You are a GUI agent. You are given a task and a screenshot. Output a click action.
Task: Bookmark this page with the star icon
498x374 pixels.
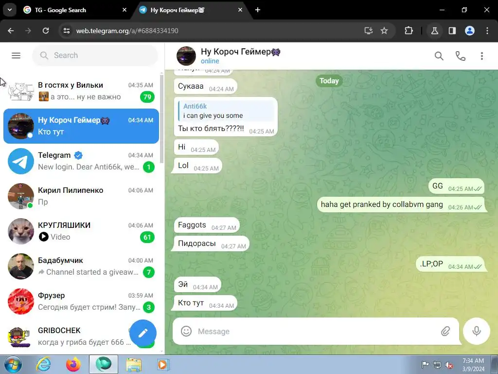click(384, 31)
